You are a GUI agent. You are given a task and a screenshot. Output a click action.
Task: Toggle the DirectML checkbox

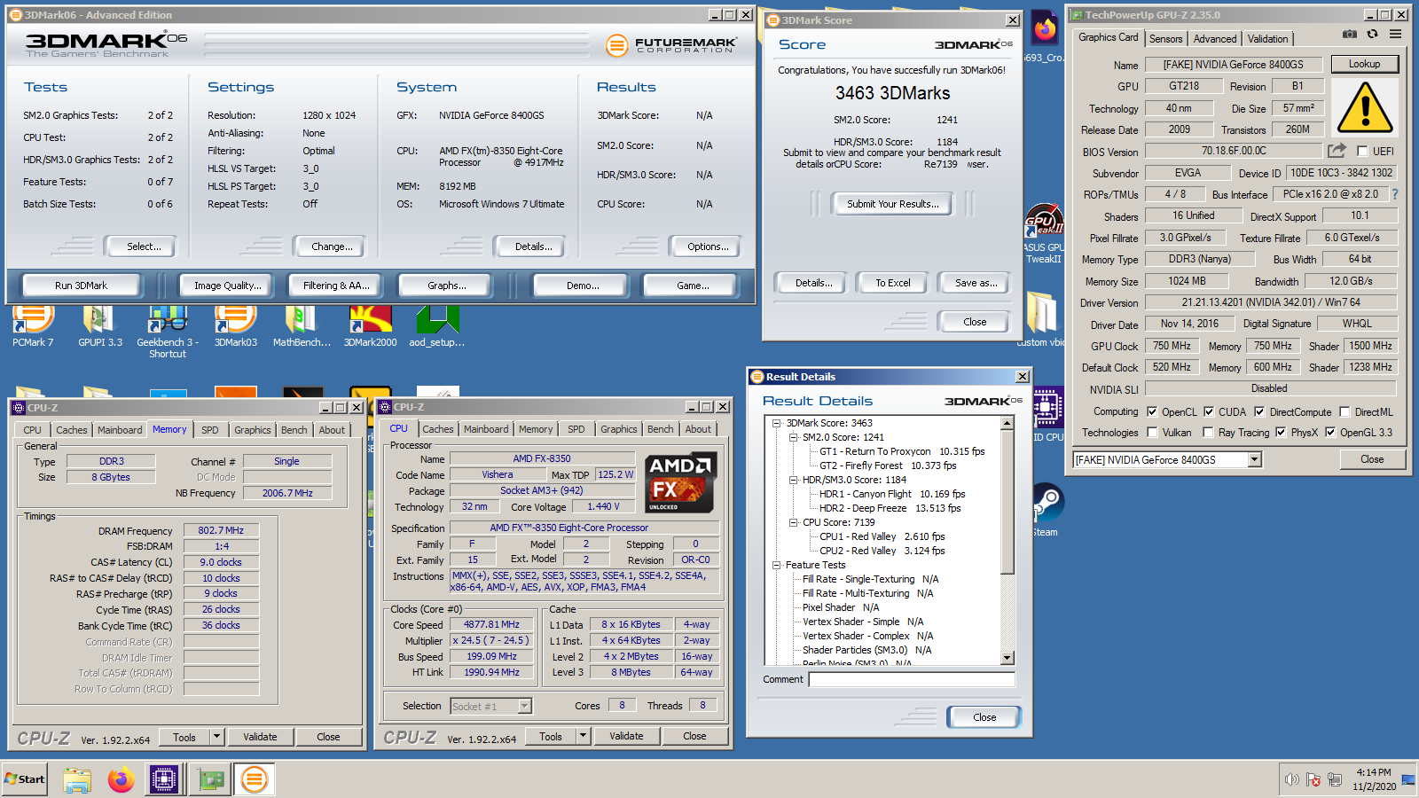coord(1345,411)
